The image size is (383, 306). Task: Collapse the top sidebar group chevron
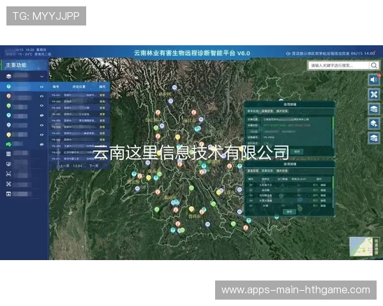click(41, 76)
